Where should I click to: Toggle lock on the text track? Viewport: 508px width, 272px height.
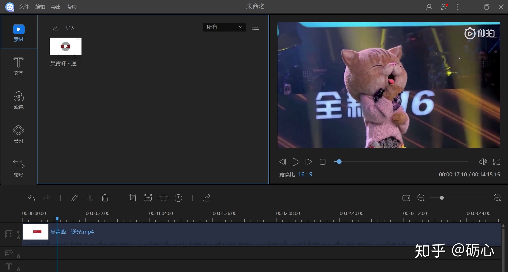click(x=19, y=269)
